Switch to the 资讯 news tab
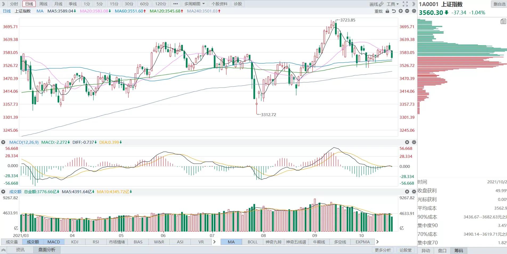Screen dimensions: 507x254 point(20,250)
